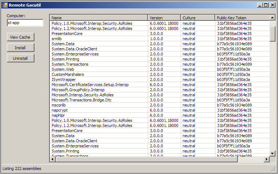The image size is (278, 174).
Task: Select the napcrypt assembly row
Action: click(159, 110)
